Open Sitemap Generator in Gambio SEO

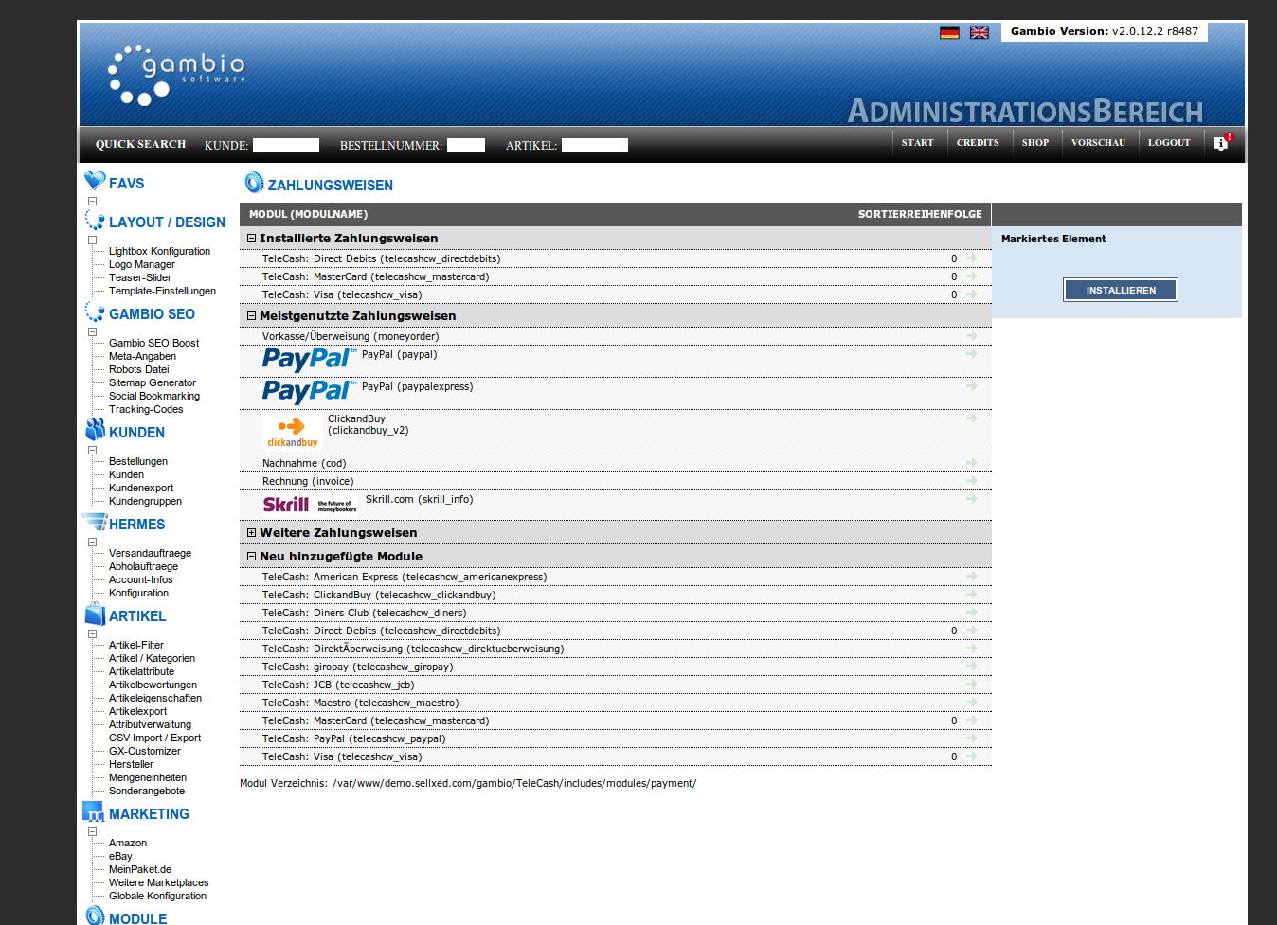[x=152, y=383]
